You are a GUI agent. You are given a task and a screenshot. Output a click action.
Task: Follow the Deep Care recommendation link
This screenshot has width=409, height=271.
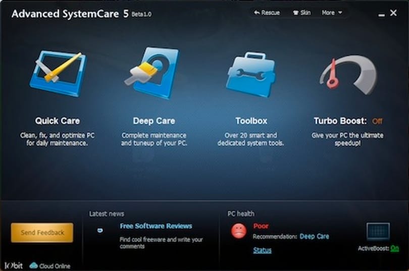314,236
